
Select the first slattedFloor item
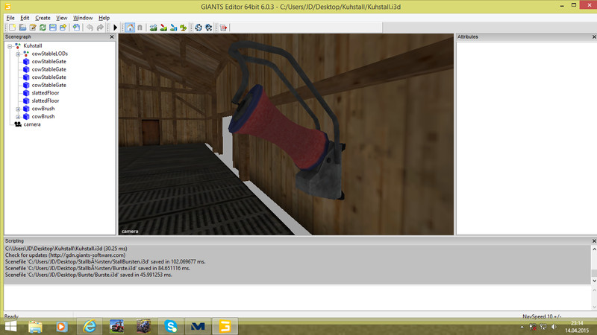(46, 92)
